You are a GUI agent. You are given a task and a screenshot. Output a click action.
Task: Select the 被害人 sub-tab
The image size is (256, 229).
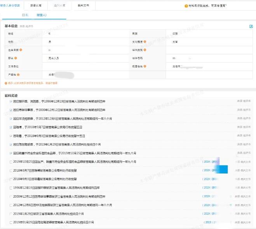42,15
